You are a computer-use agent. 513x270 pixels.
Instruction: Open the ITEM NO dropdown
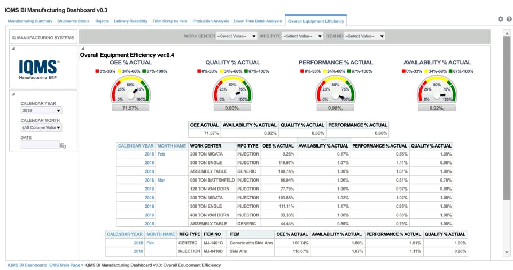tap(364, 36)
